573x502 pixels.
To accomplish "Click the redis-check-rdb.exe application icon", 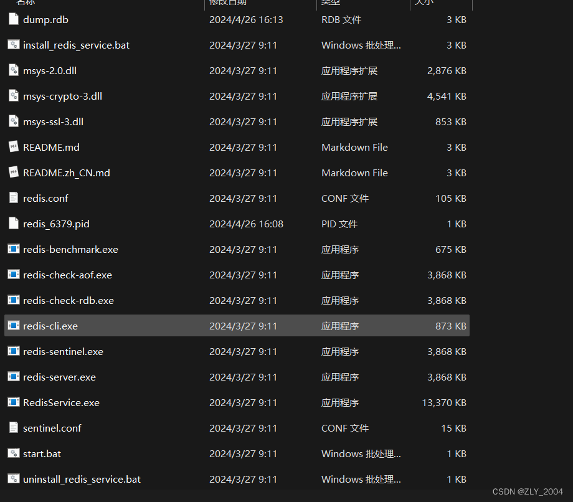I will [14, 300].
